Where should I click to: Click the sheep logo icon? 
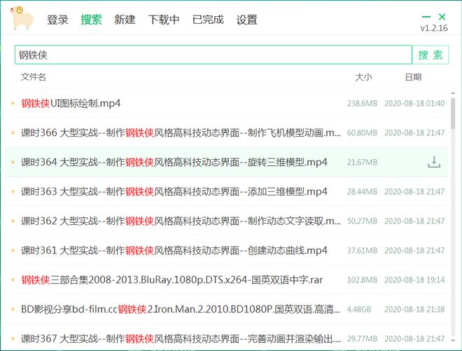[x=22, y=18]
